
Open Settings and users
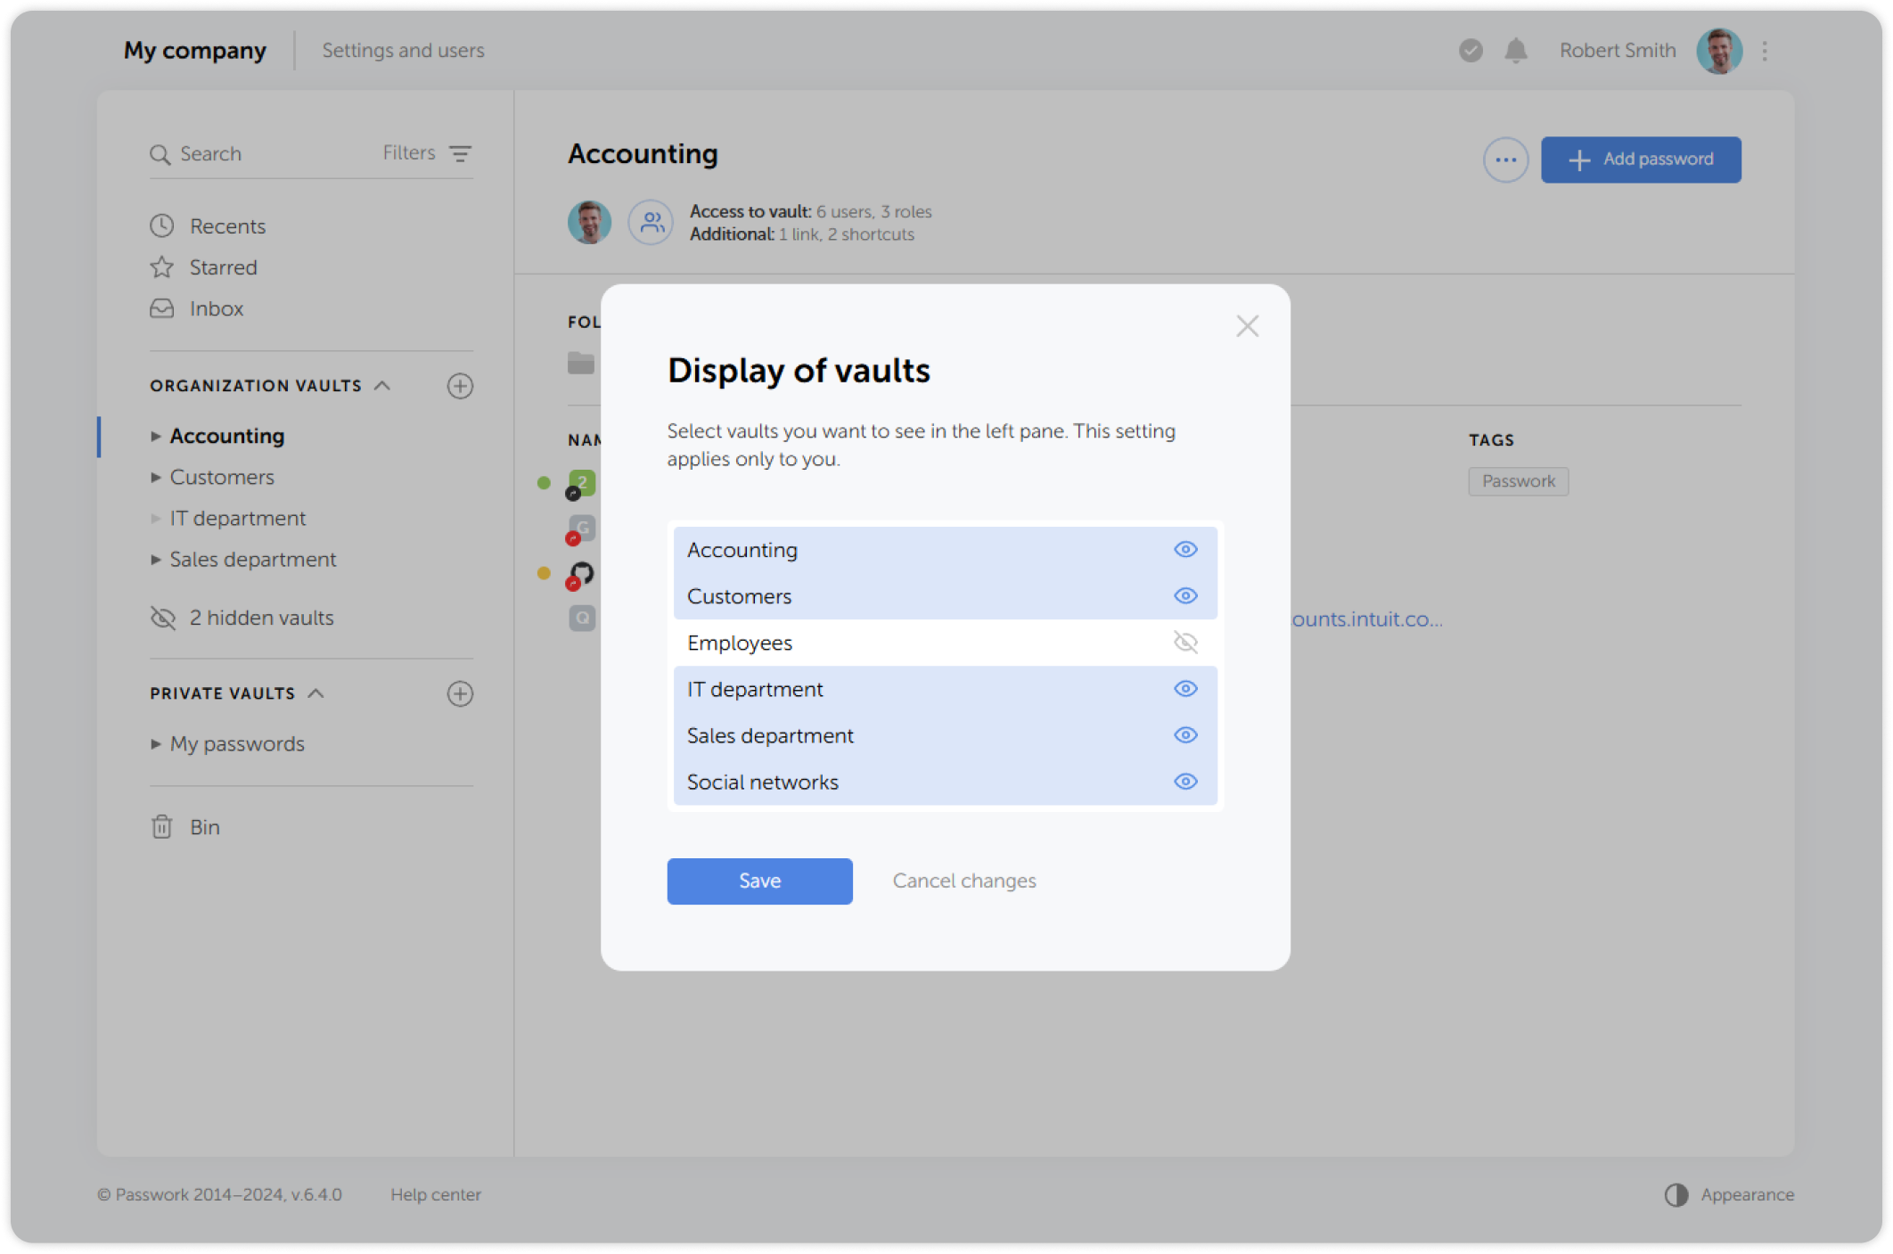(x=403, y=50)
